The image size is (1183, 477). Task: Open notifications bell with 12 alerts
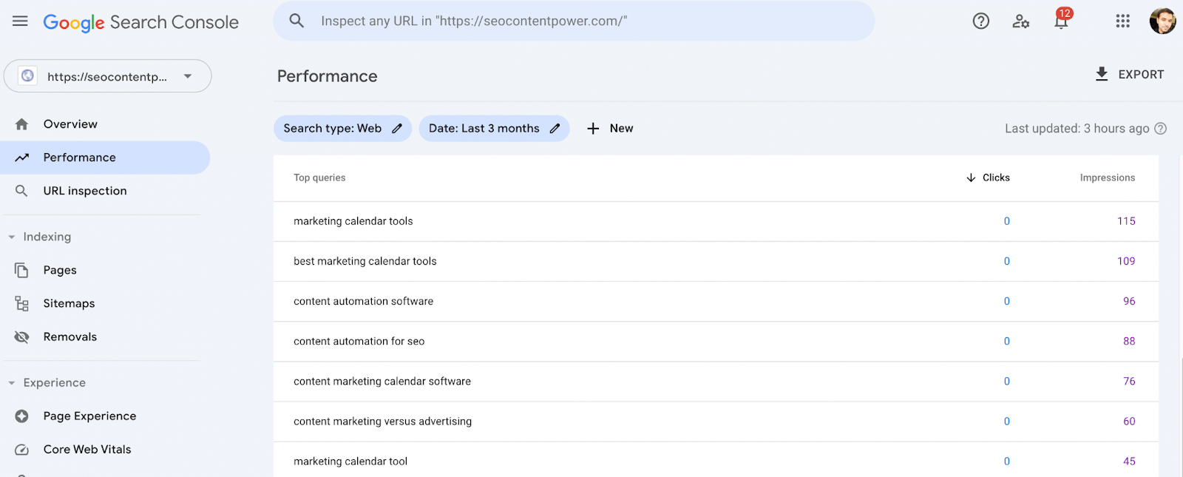tap(1061, 19)
